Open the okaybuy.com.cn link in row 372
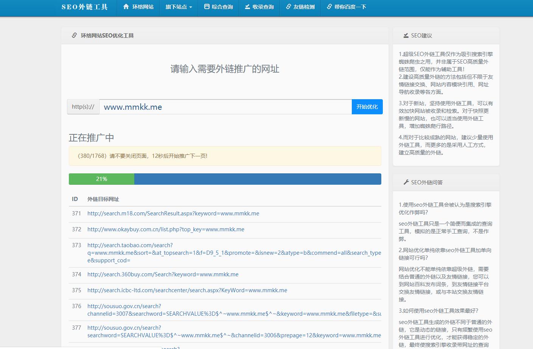 click(166, 229)
